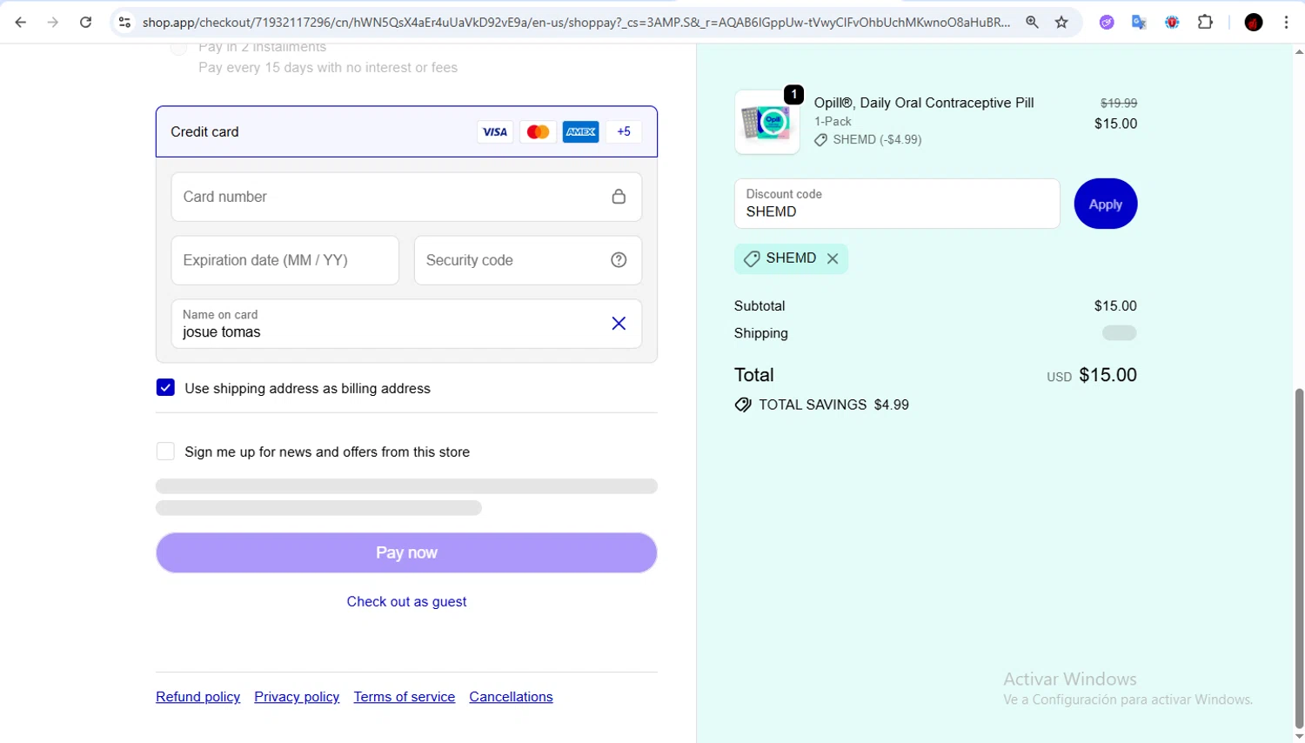Bookmark this page with the star icon

[x=1061, y=23]
